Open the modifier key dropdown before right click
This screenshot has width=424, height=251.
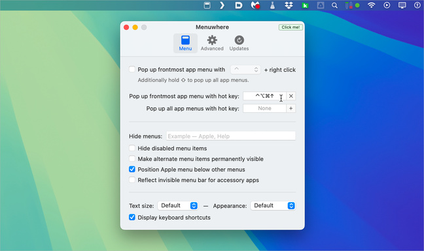pyautogui.click(x=245, y=70)
